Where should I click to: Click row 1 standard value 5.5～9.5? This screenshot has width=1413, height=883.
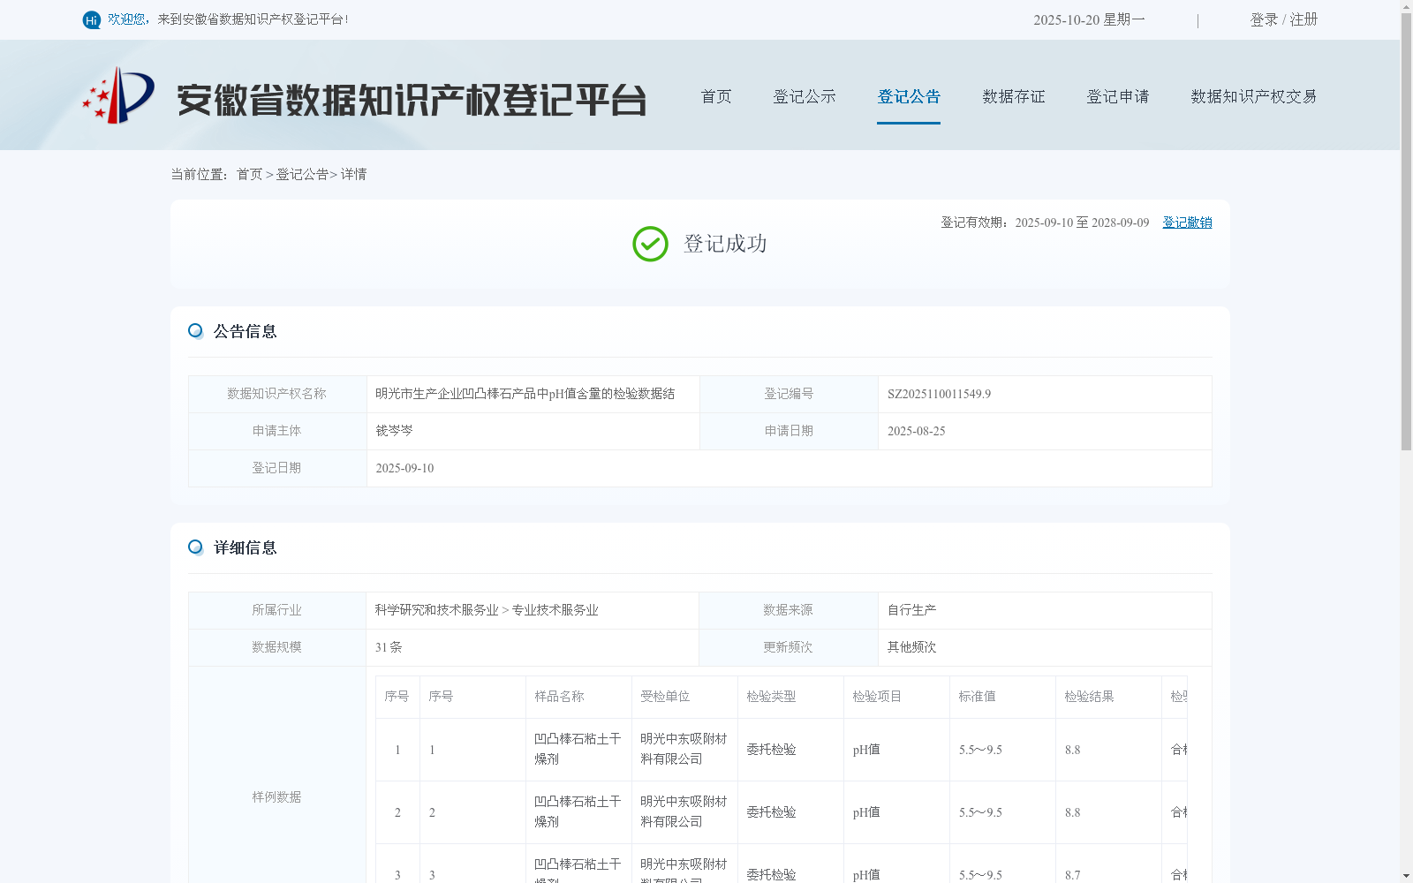click(980, 750)
